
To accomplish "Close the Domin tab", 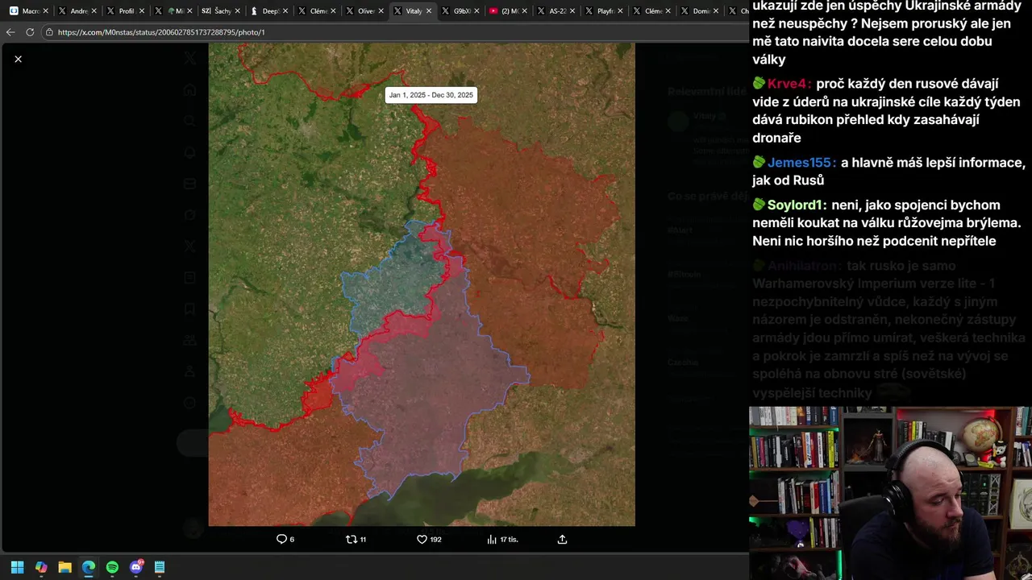I will pos(717,11).
